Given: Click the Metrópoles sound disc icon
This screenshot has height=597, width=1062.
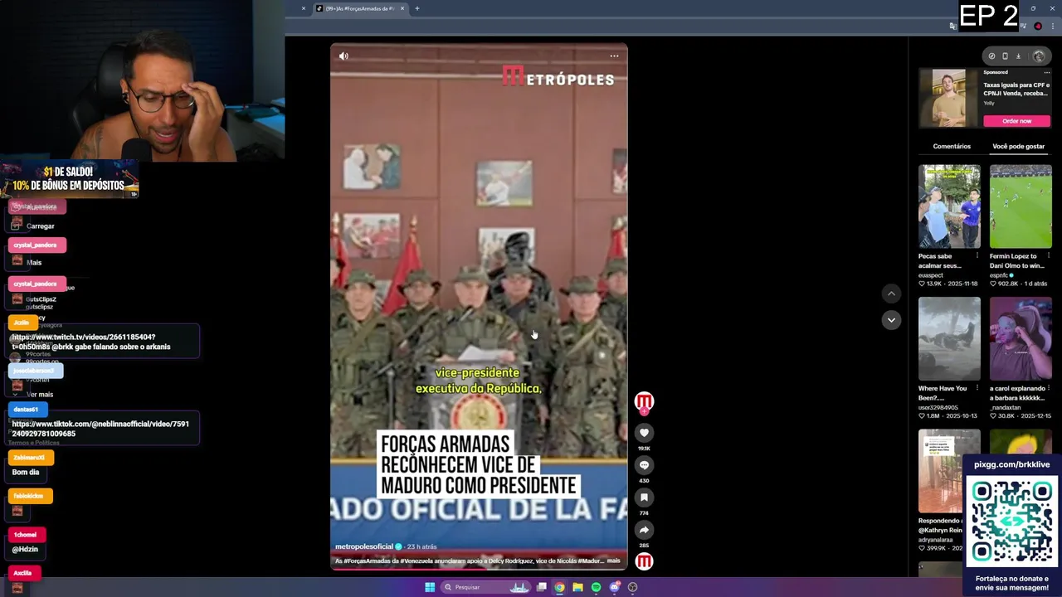Looking at the screenshot, I should pyautogui.click(x=644, y=562).
